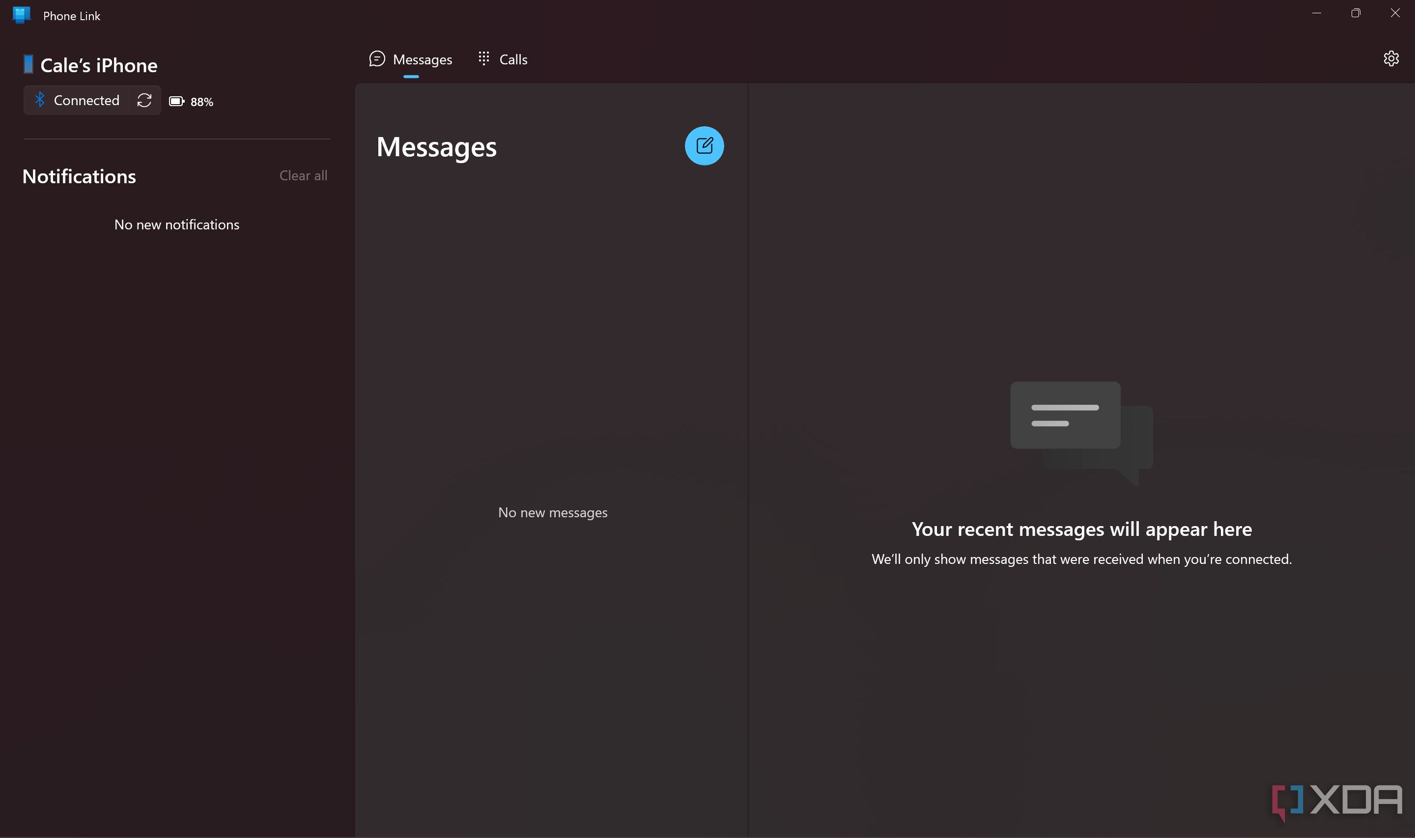1415x838 pixels.
Task: Close the Phone Link window
Action: tap(1395, 13)
